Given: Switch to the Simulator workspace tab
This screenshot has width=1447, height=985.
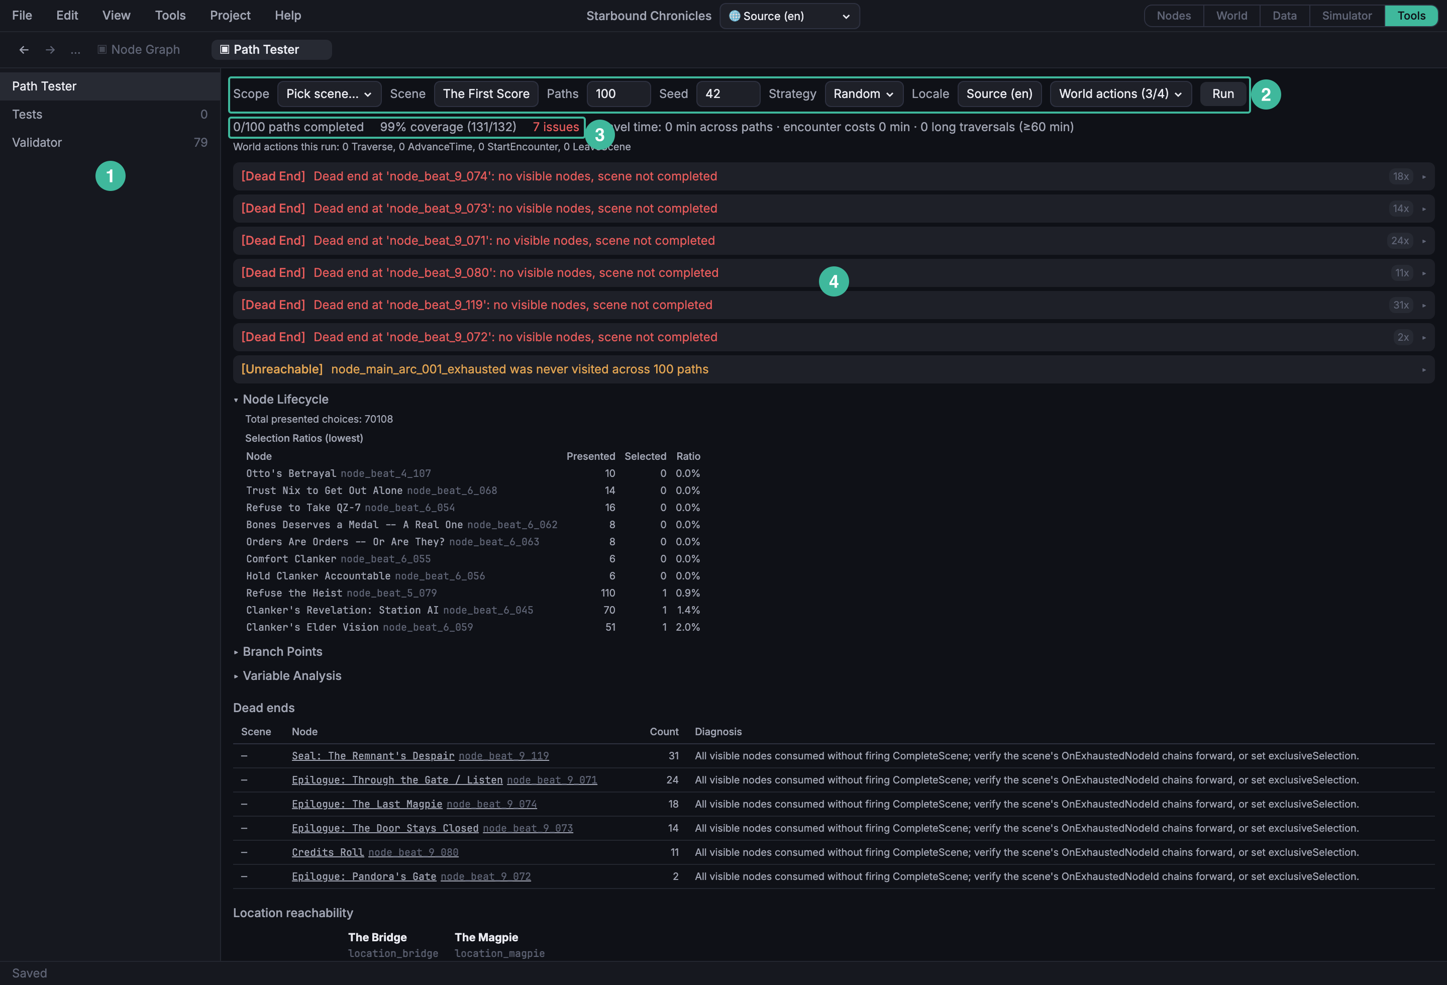Looking at the screenshot, I should [x=1347, y=16].
